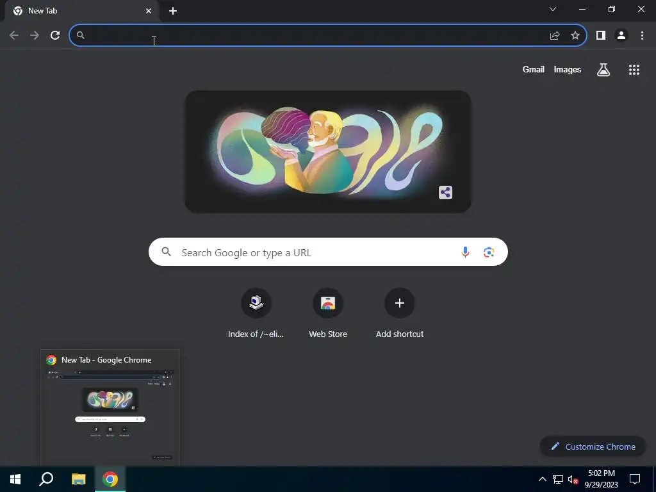
Task: Open File Explorer from the taskbar
Action: (78, 479)
